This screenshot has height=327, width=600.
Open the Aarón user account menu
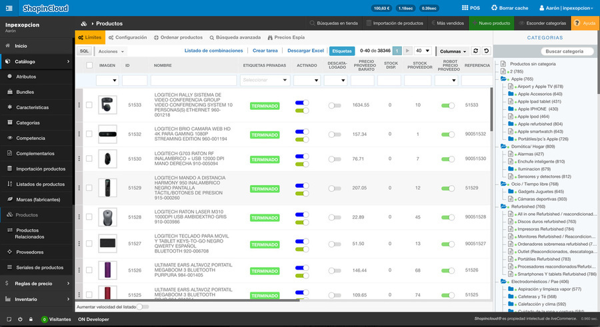[566, 8]
